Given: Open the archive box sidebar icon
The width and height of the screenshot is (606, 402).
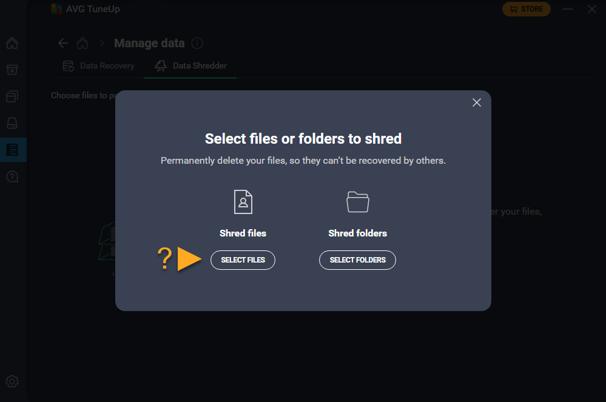Looking at the screenshot, I should click(x=12, y=70).
